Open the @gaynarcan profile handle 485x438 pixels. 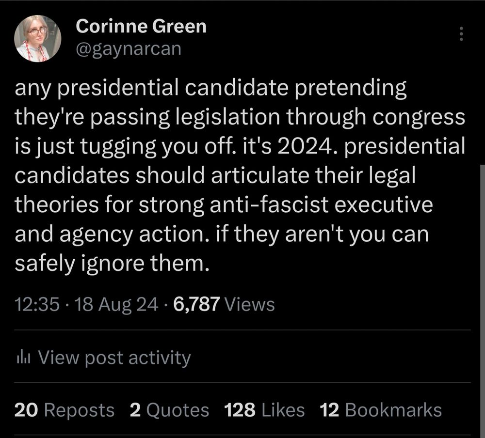point(129,48)
